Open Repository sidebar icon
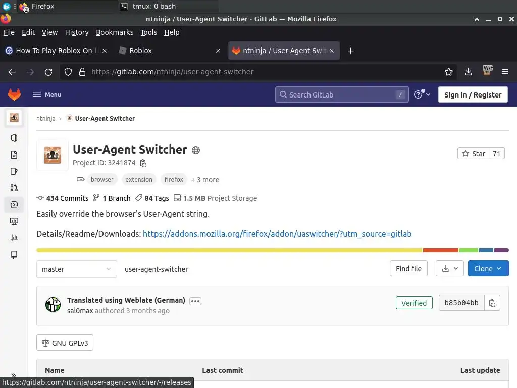 tap(14, 155)
